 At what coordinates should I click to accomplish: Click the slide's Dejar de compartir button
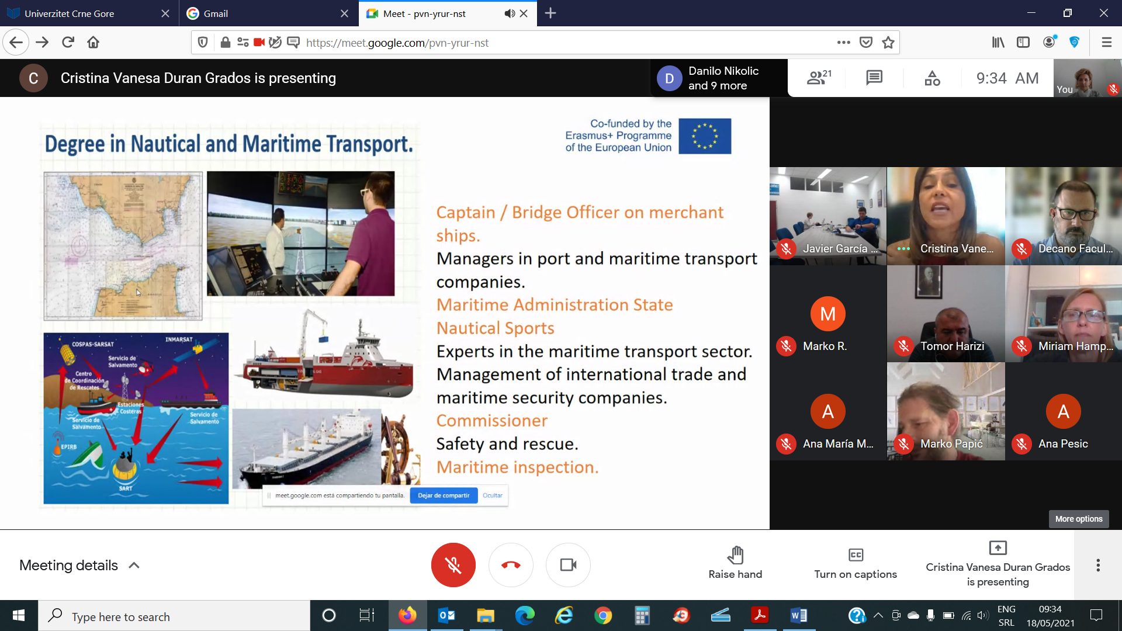click(x=444, y=495)
